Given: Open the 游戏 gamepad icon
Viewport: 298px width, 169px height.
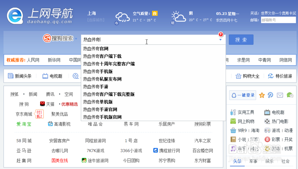Looking at the screenshot, I should [267, 130].
